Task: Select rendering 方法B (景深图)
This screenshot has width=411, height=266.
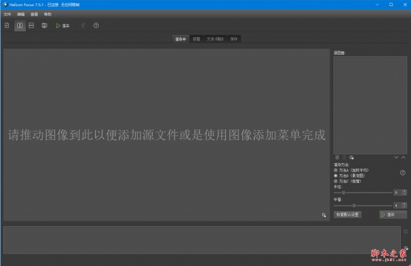Action: coord(349,176)
